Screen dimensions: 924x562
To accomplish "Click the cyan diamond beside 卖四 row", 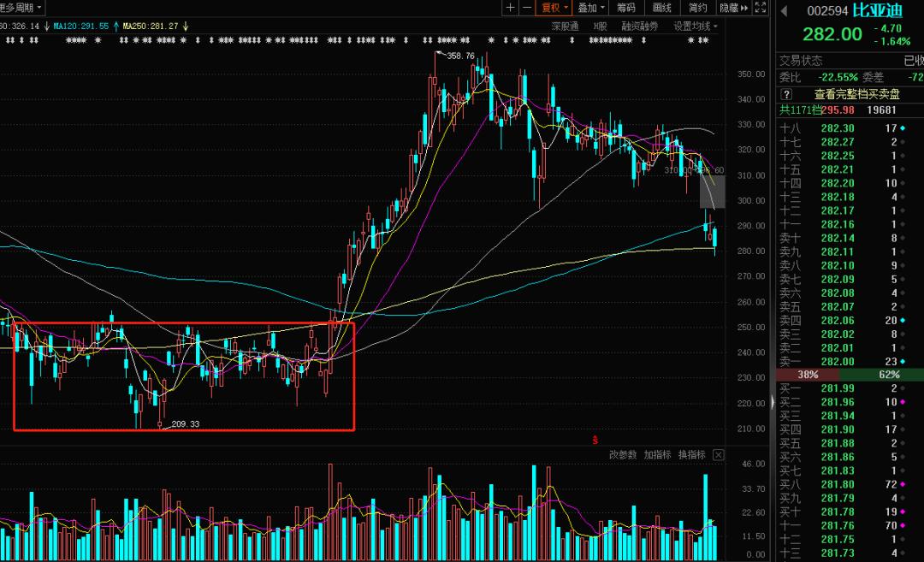I will 903,321.
